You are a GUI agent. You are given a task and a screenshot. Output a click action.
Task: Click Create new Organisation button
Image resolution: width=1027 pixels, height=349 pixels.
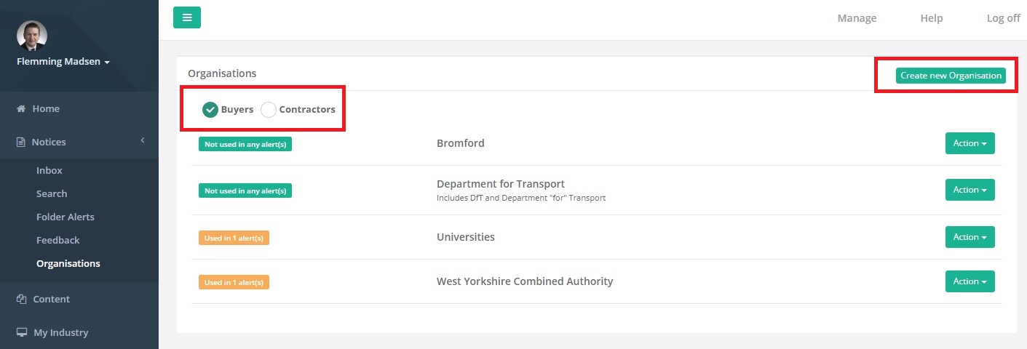coord(951,76)
